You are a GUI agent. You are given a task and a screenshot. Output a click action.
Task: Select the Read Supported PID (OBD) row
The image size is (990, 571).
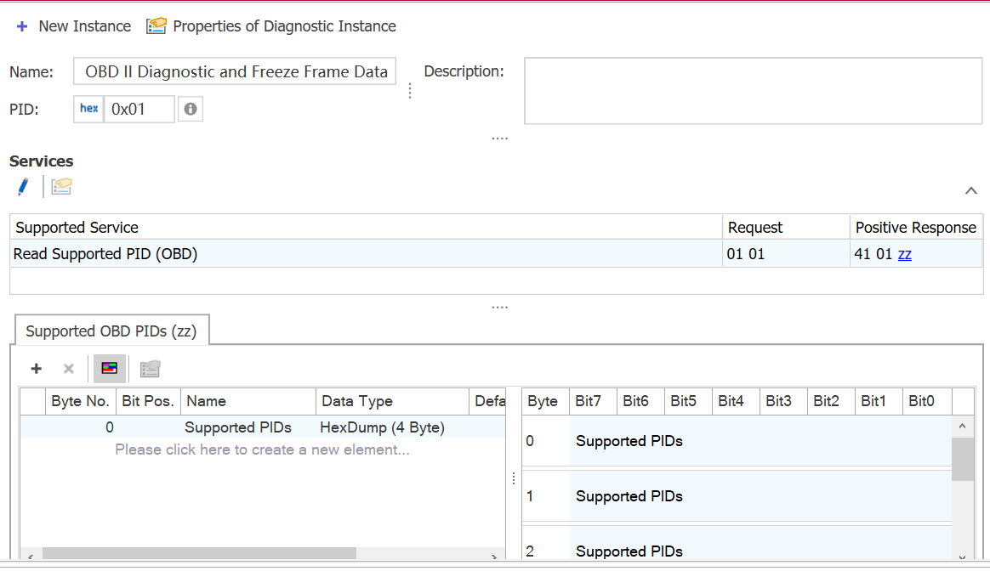coord(105,253)
